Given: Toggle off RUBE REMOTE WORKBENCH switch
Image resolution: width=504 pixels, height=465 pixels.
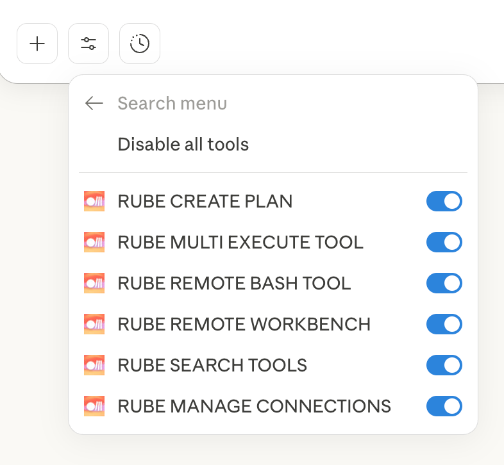Looking at the screenshot, I should coord(444,324).
